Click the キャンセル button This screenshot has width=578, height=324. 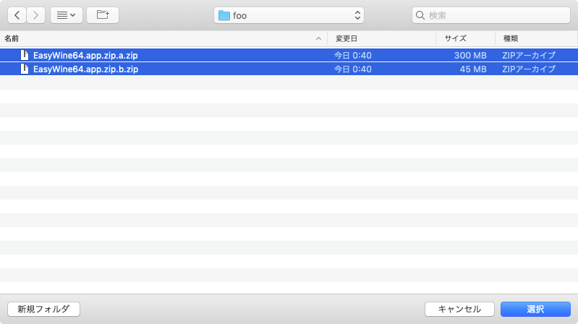(459, 309)
